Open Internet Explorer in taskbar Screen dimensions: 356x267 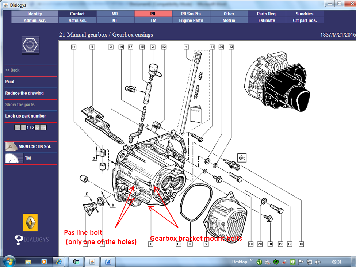point(59,262)
